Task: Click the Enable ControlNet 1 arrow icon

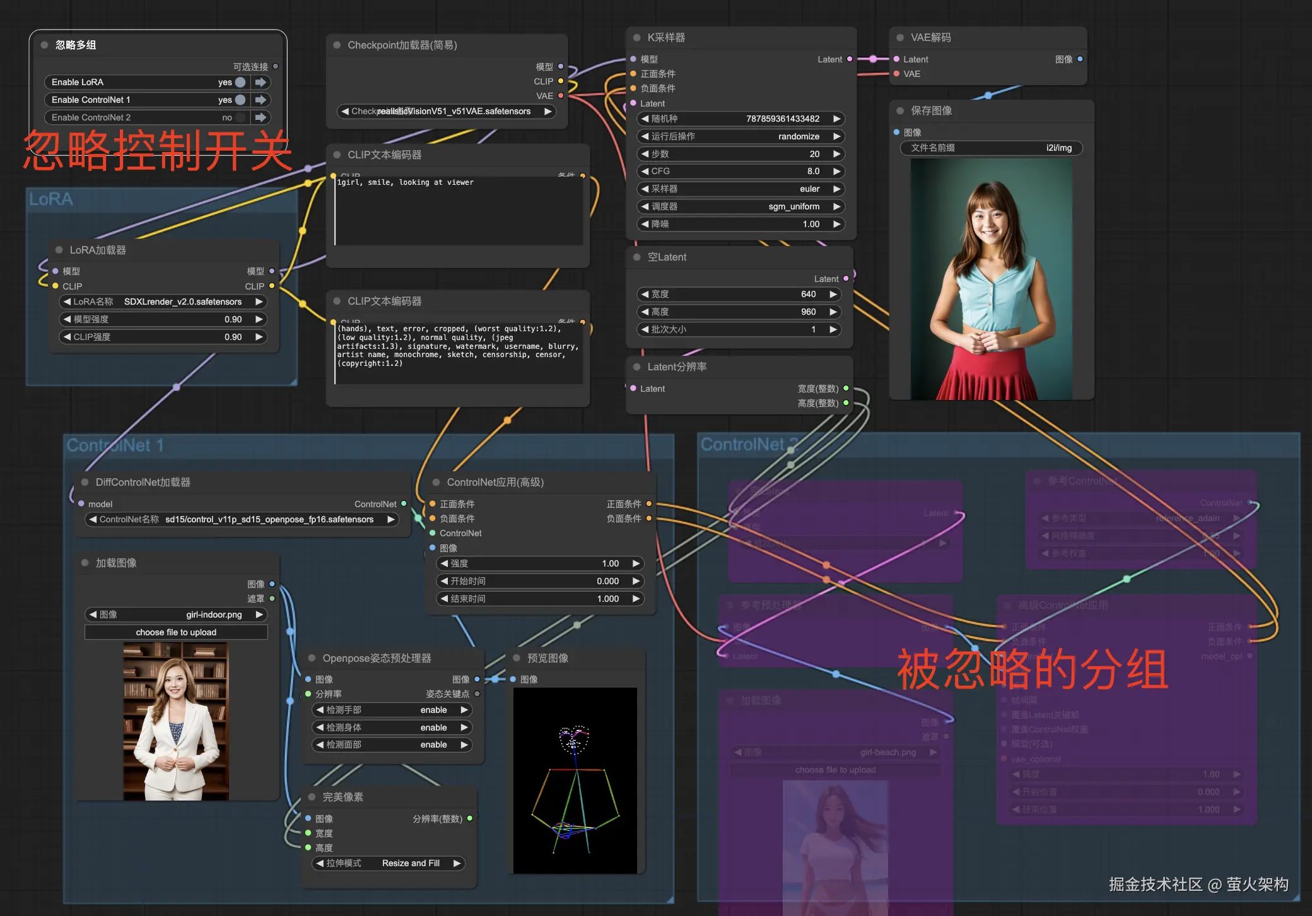Action: click(261, 100)
